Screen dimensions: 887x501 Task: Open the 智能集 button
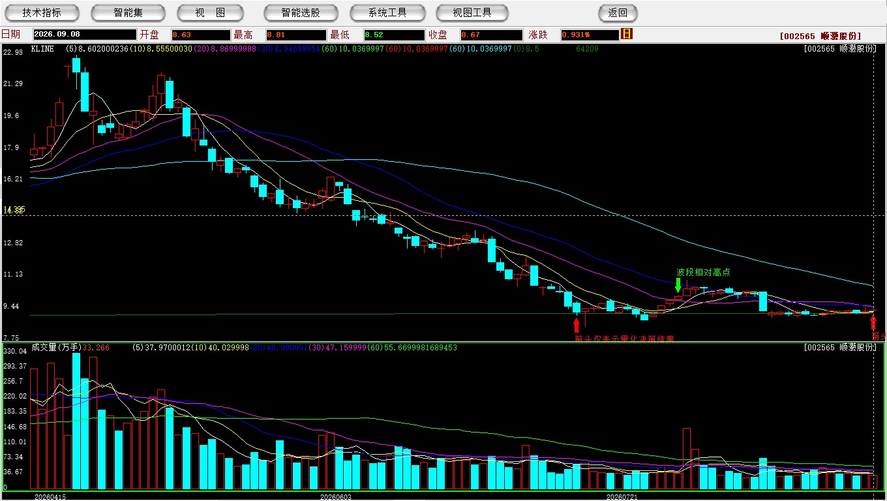[x=128, y=13]
